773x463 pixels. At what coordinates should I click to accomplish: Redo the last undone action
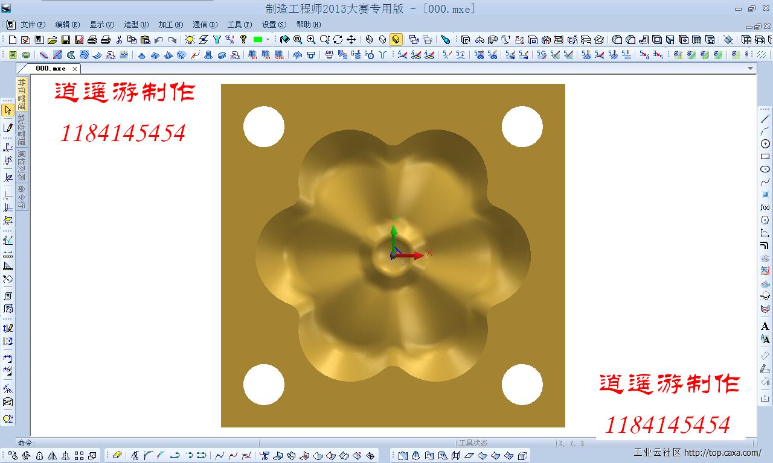click(x=172, y=40)
